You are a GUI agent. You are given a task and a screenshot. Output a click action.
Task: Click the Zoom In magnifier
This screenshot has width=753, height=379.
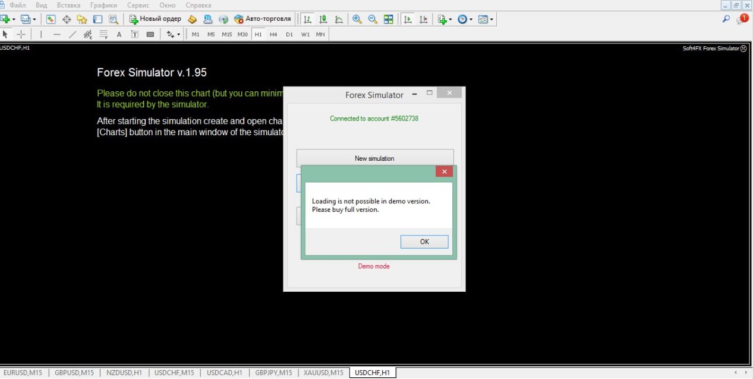point(357,19)
